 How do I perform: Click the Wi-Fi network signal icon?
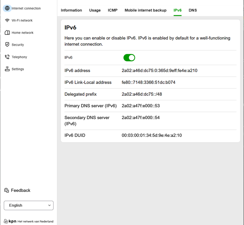pos(7,20)
